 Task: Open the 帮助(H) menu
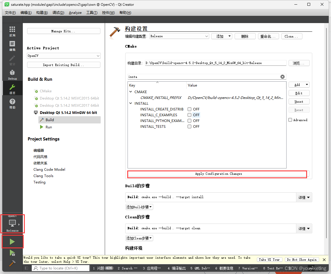(125, 13)
